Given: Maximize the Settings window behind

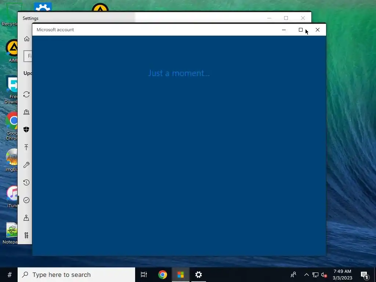Looking at the screenshot, I should [286, 18].
